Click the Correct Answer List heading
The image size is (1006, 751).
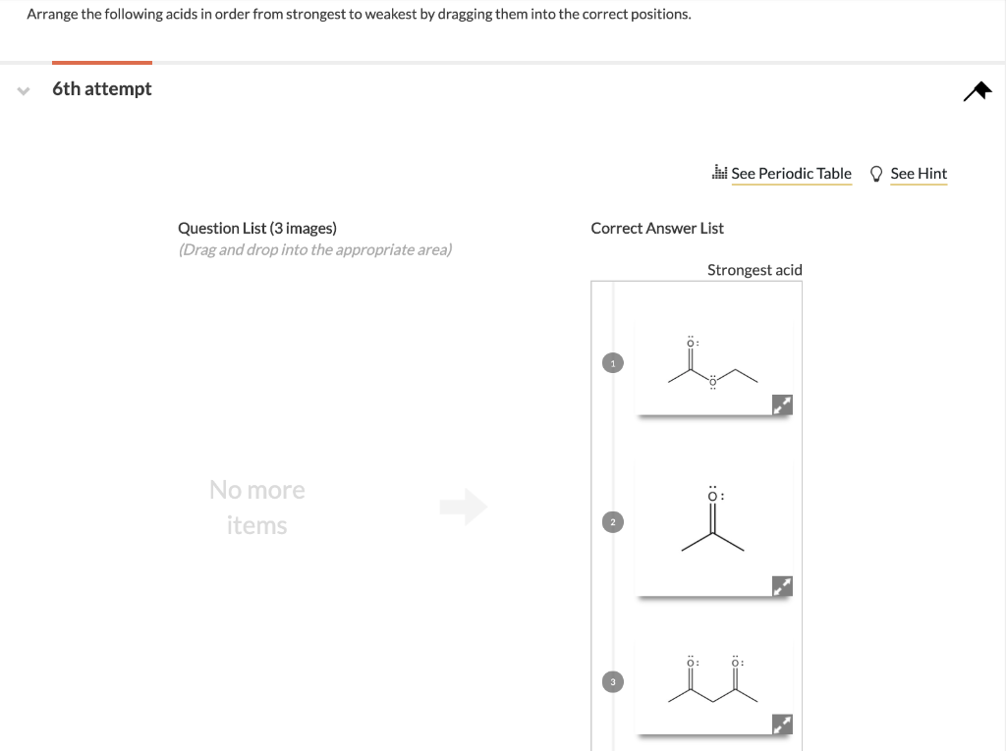click(656, 228)
